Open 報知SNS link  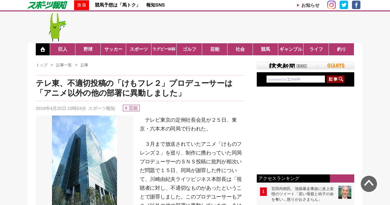(155, 5)
